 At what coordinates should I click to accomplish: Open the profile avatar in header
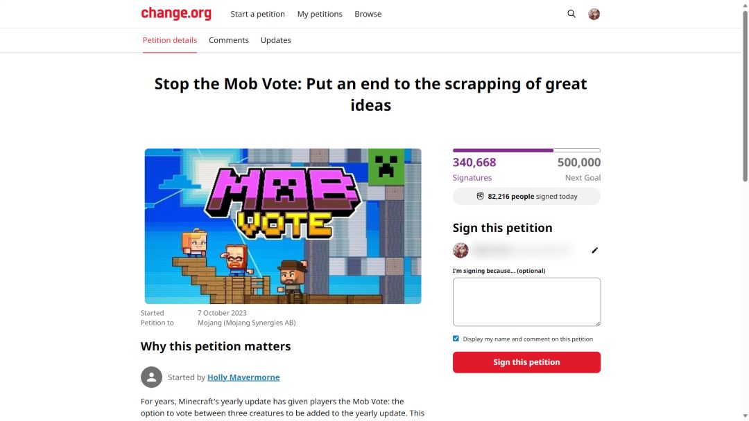click(594, 14)
